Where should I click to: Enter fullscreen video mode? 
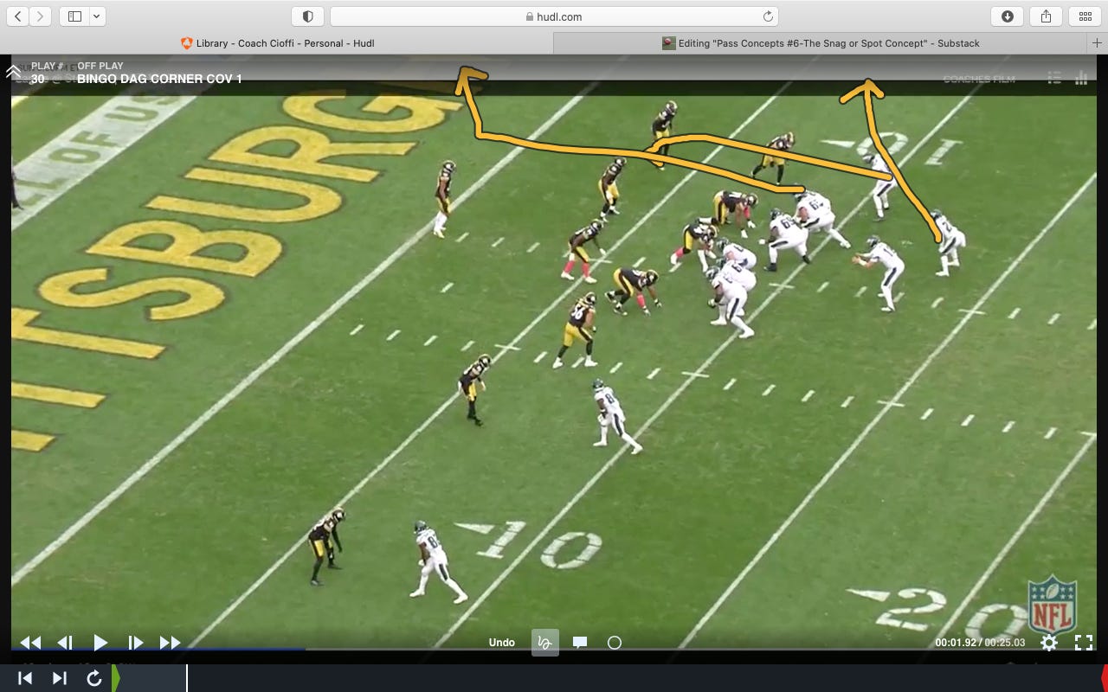(1083, 643)
